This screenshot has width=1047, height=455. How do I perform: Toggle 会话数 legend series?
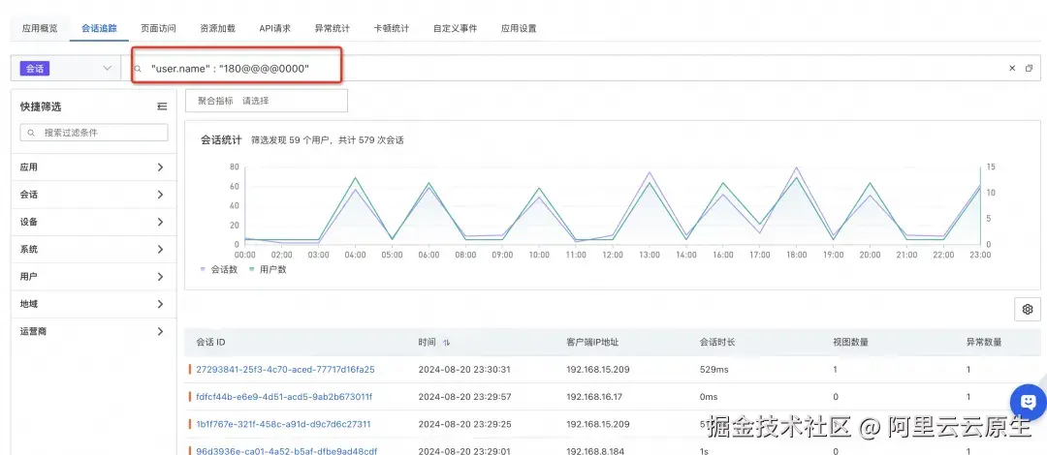click(219, 269)
